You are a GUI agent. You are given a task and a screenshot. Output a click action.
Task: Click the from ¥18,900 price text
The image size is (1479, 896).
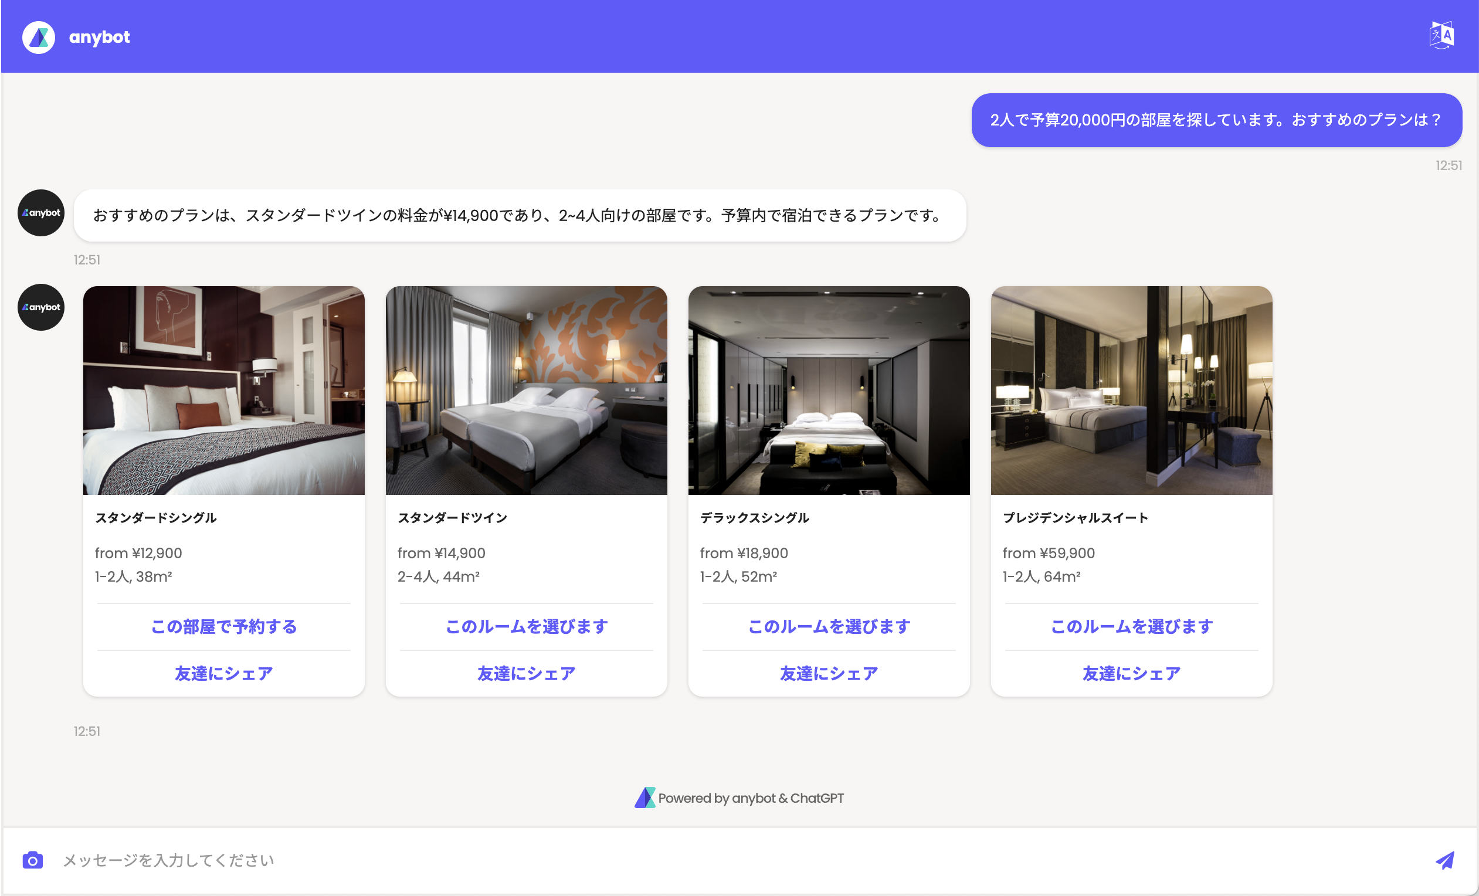tap(744, 553)
